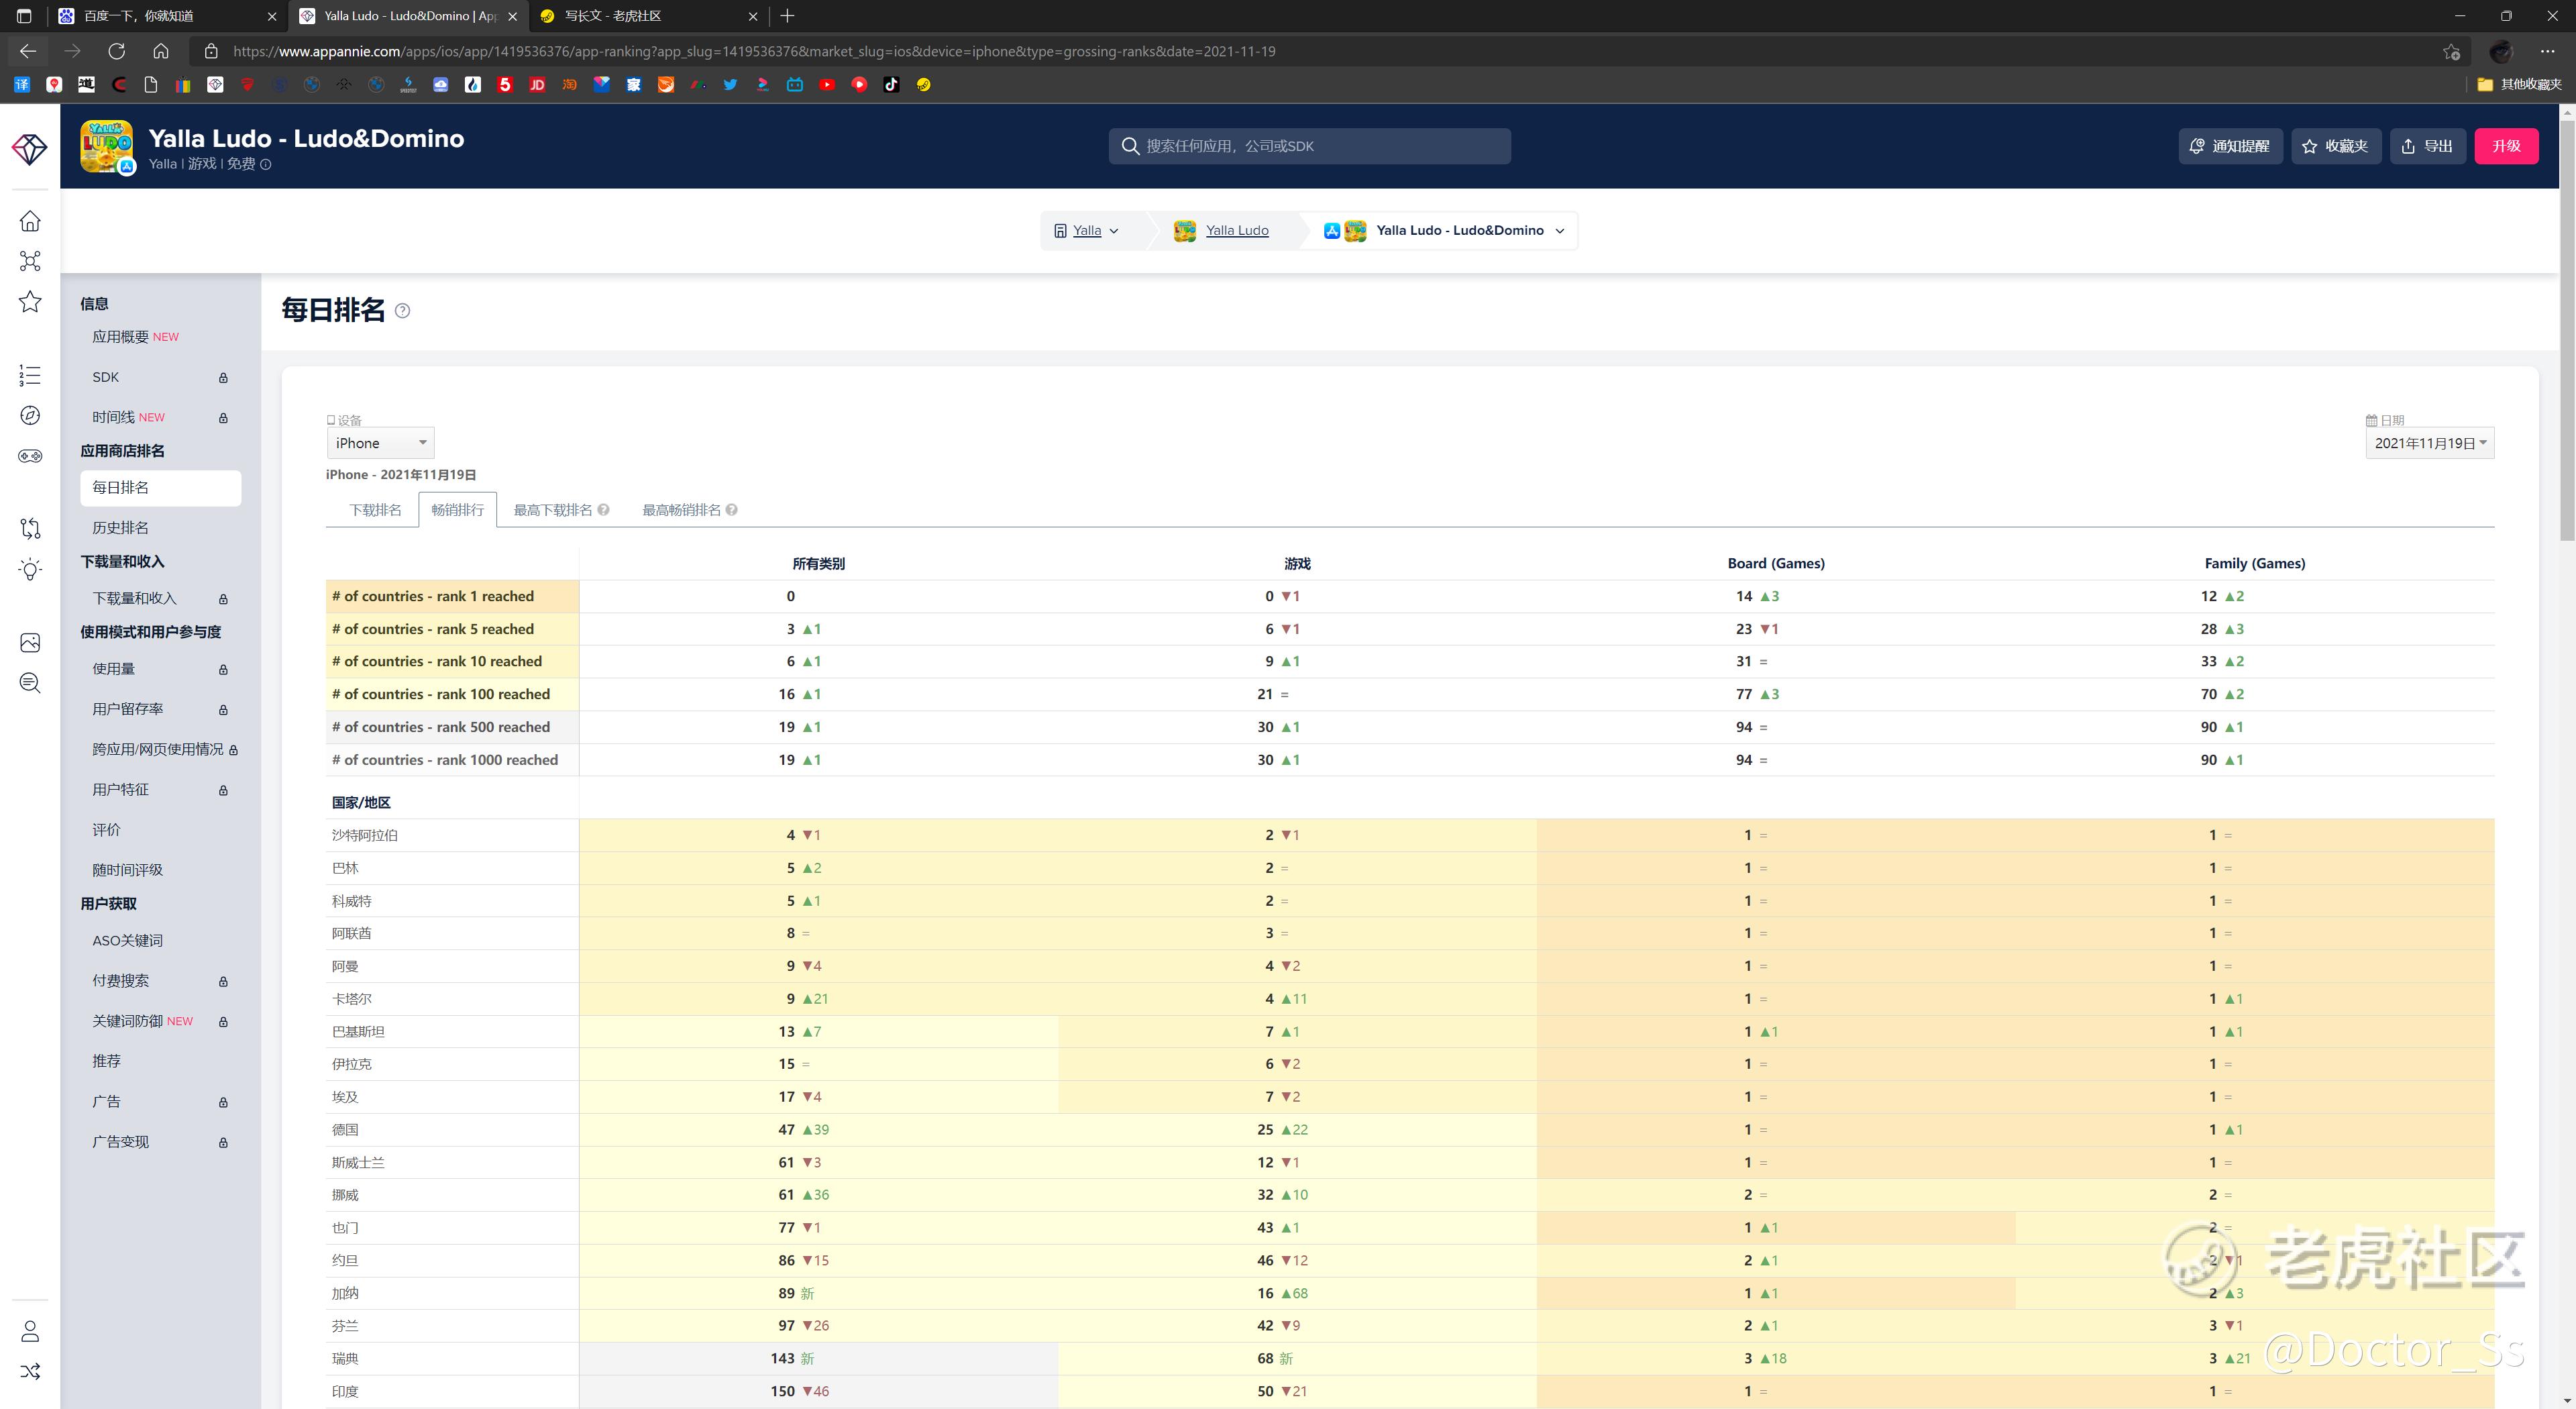Viewport: 2576px width, 1409px height.
Task: Switch to the 最高畅销排名 tab
Action: tap(681, 510)
